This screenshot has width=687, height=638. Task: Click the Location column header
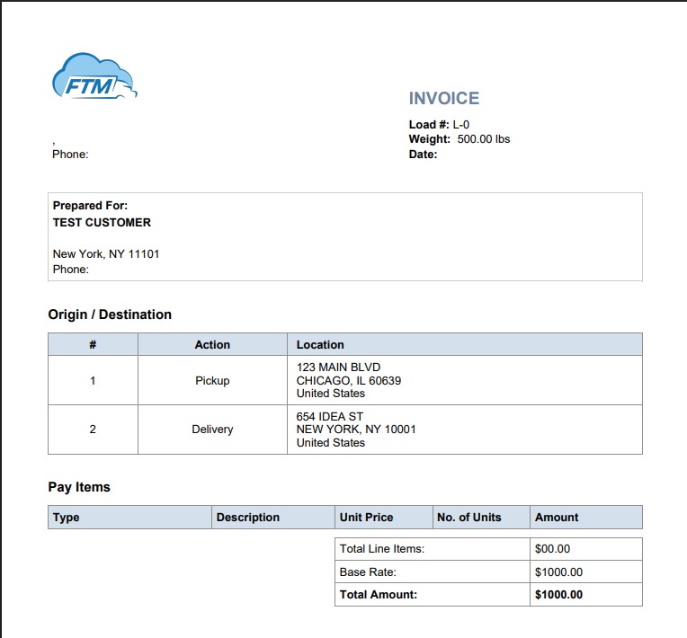320,345
